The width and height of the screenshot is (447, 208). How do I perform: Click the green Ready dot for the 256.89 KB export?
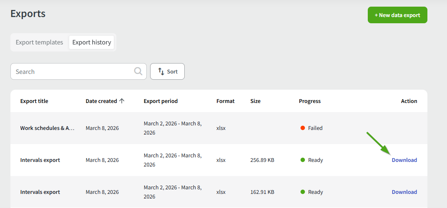click(x=303, y=160)
